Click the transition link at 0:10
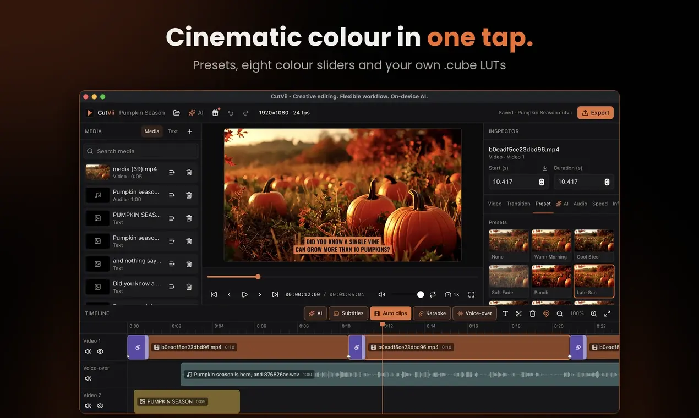Image resolution: width=699 pixels, height=418 pixels. tap(357, 348)
